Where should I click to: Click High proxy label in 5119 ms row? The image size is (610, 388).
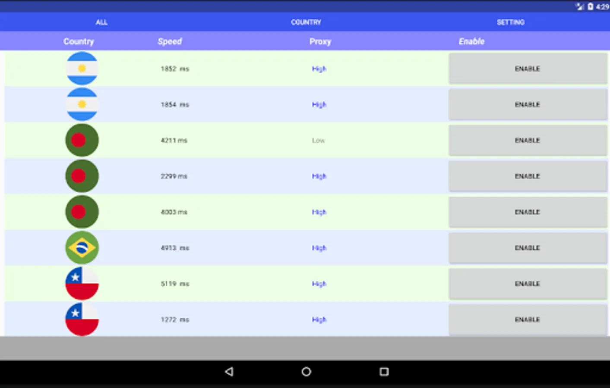tap(319, 283)
